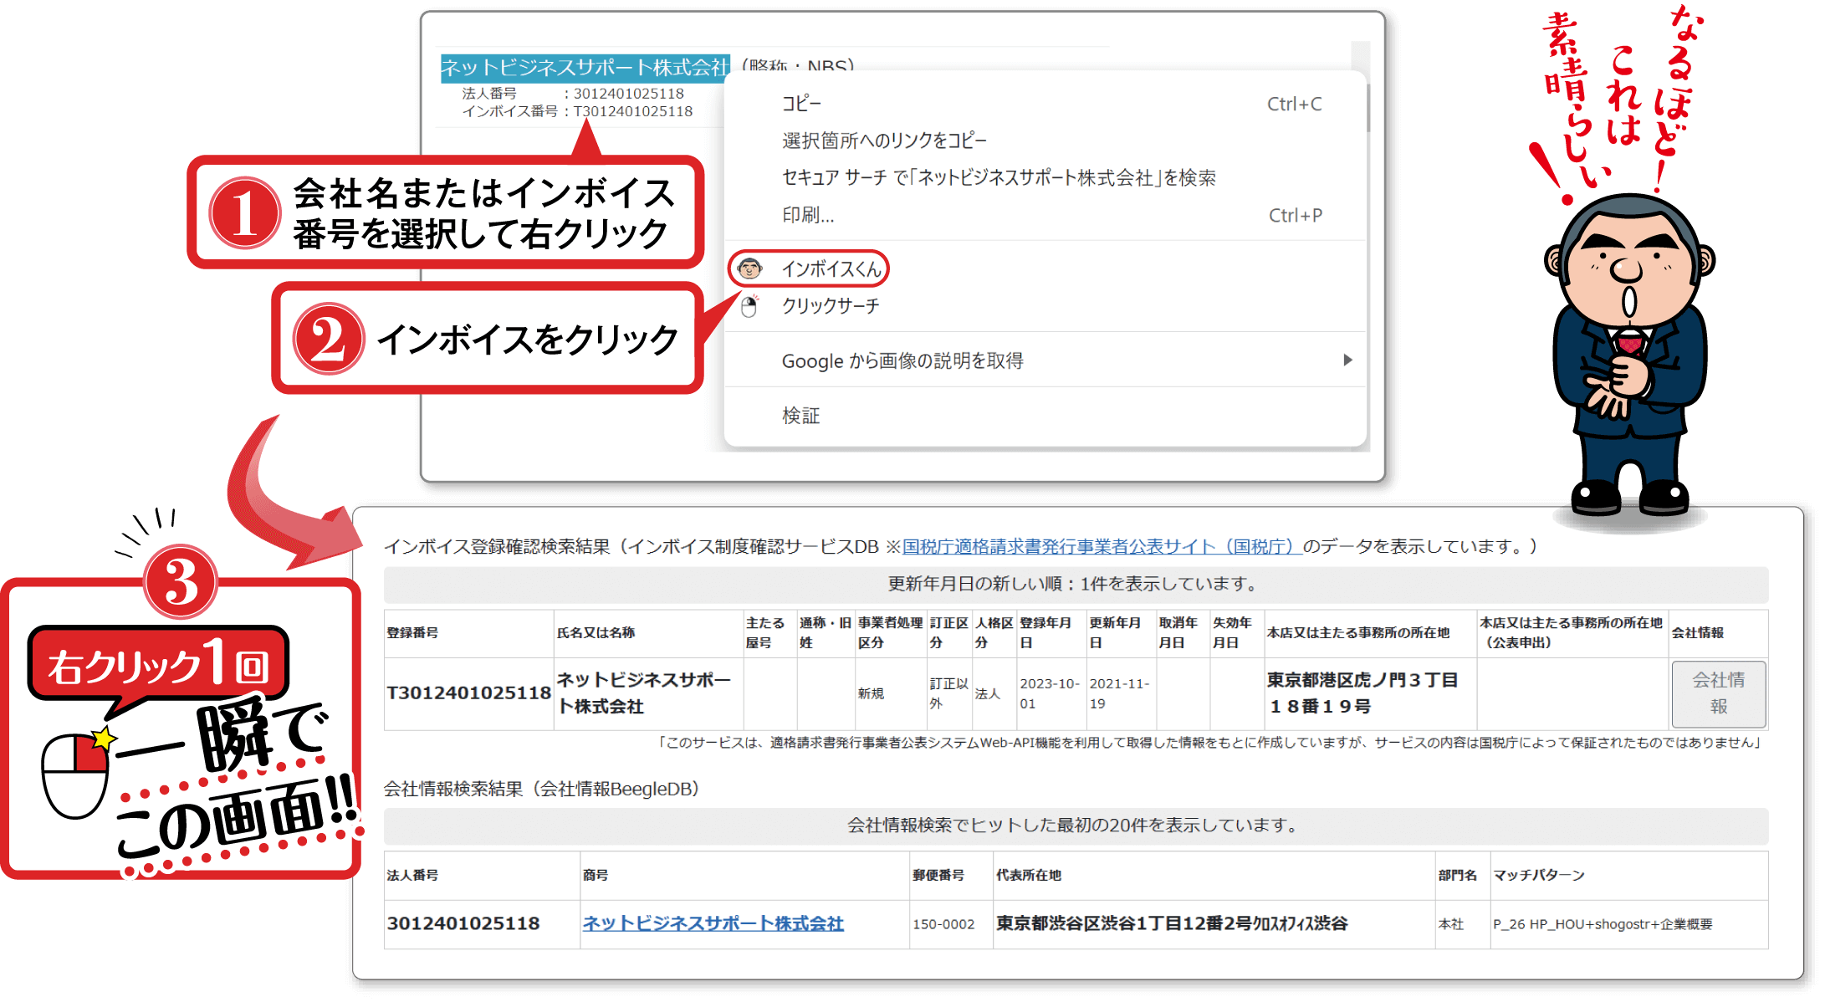Click 法人番号 3012401025118 text in top window
This screenshot has height=1002, width=1825.
coord(573,94)
